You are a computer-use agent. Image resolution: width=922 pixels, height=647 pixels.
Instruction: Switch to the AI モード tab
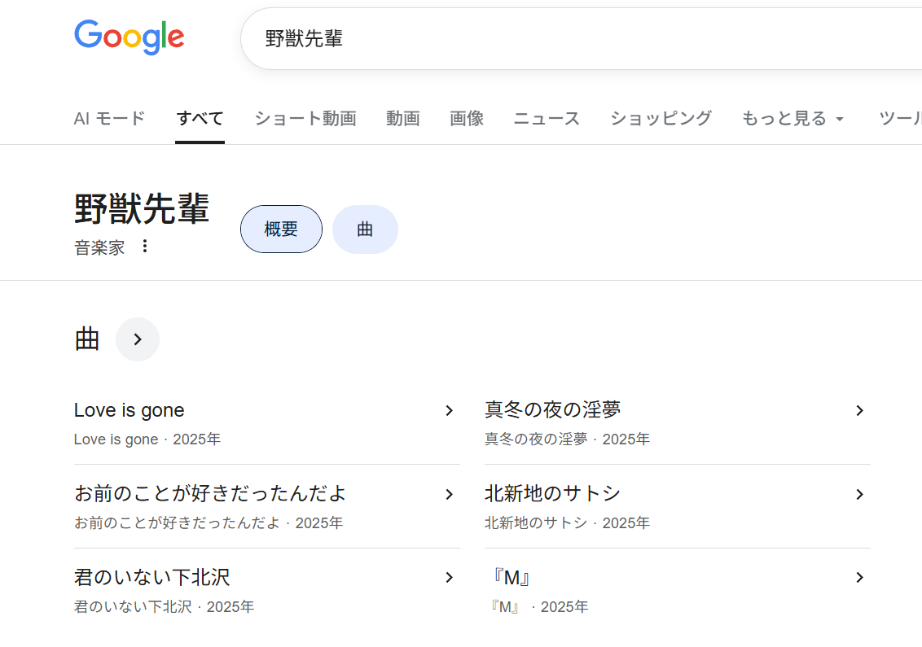pyautogui.click(x=109, y=119)
